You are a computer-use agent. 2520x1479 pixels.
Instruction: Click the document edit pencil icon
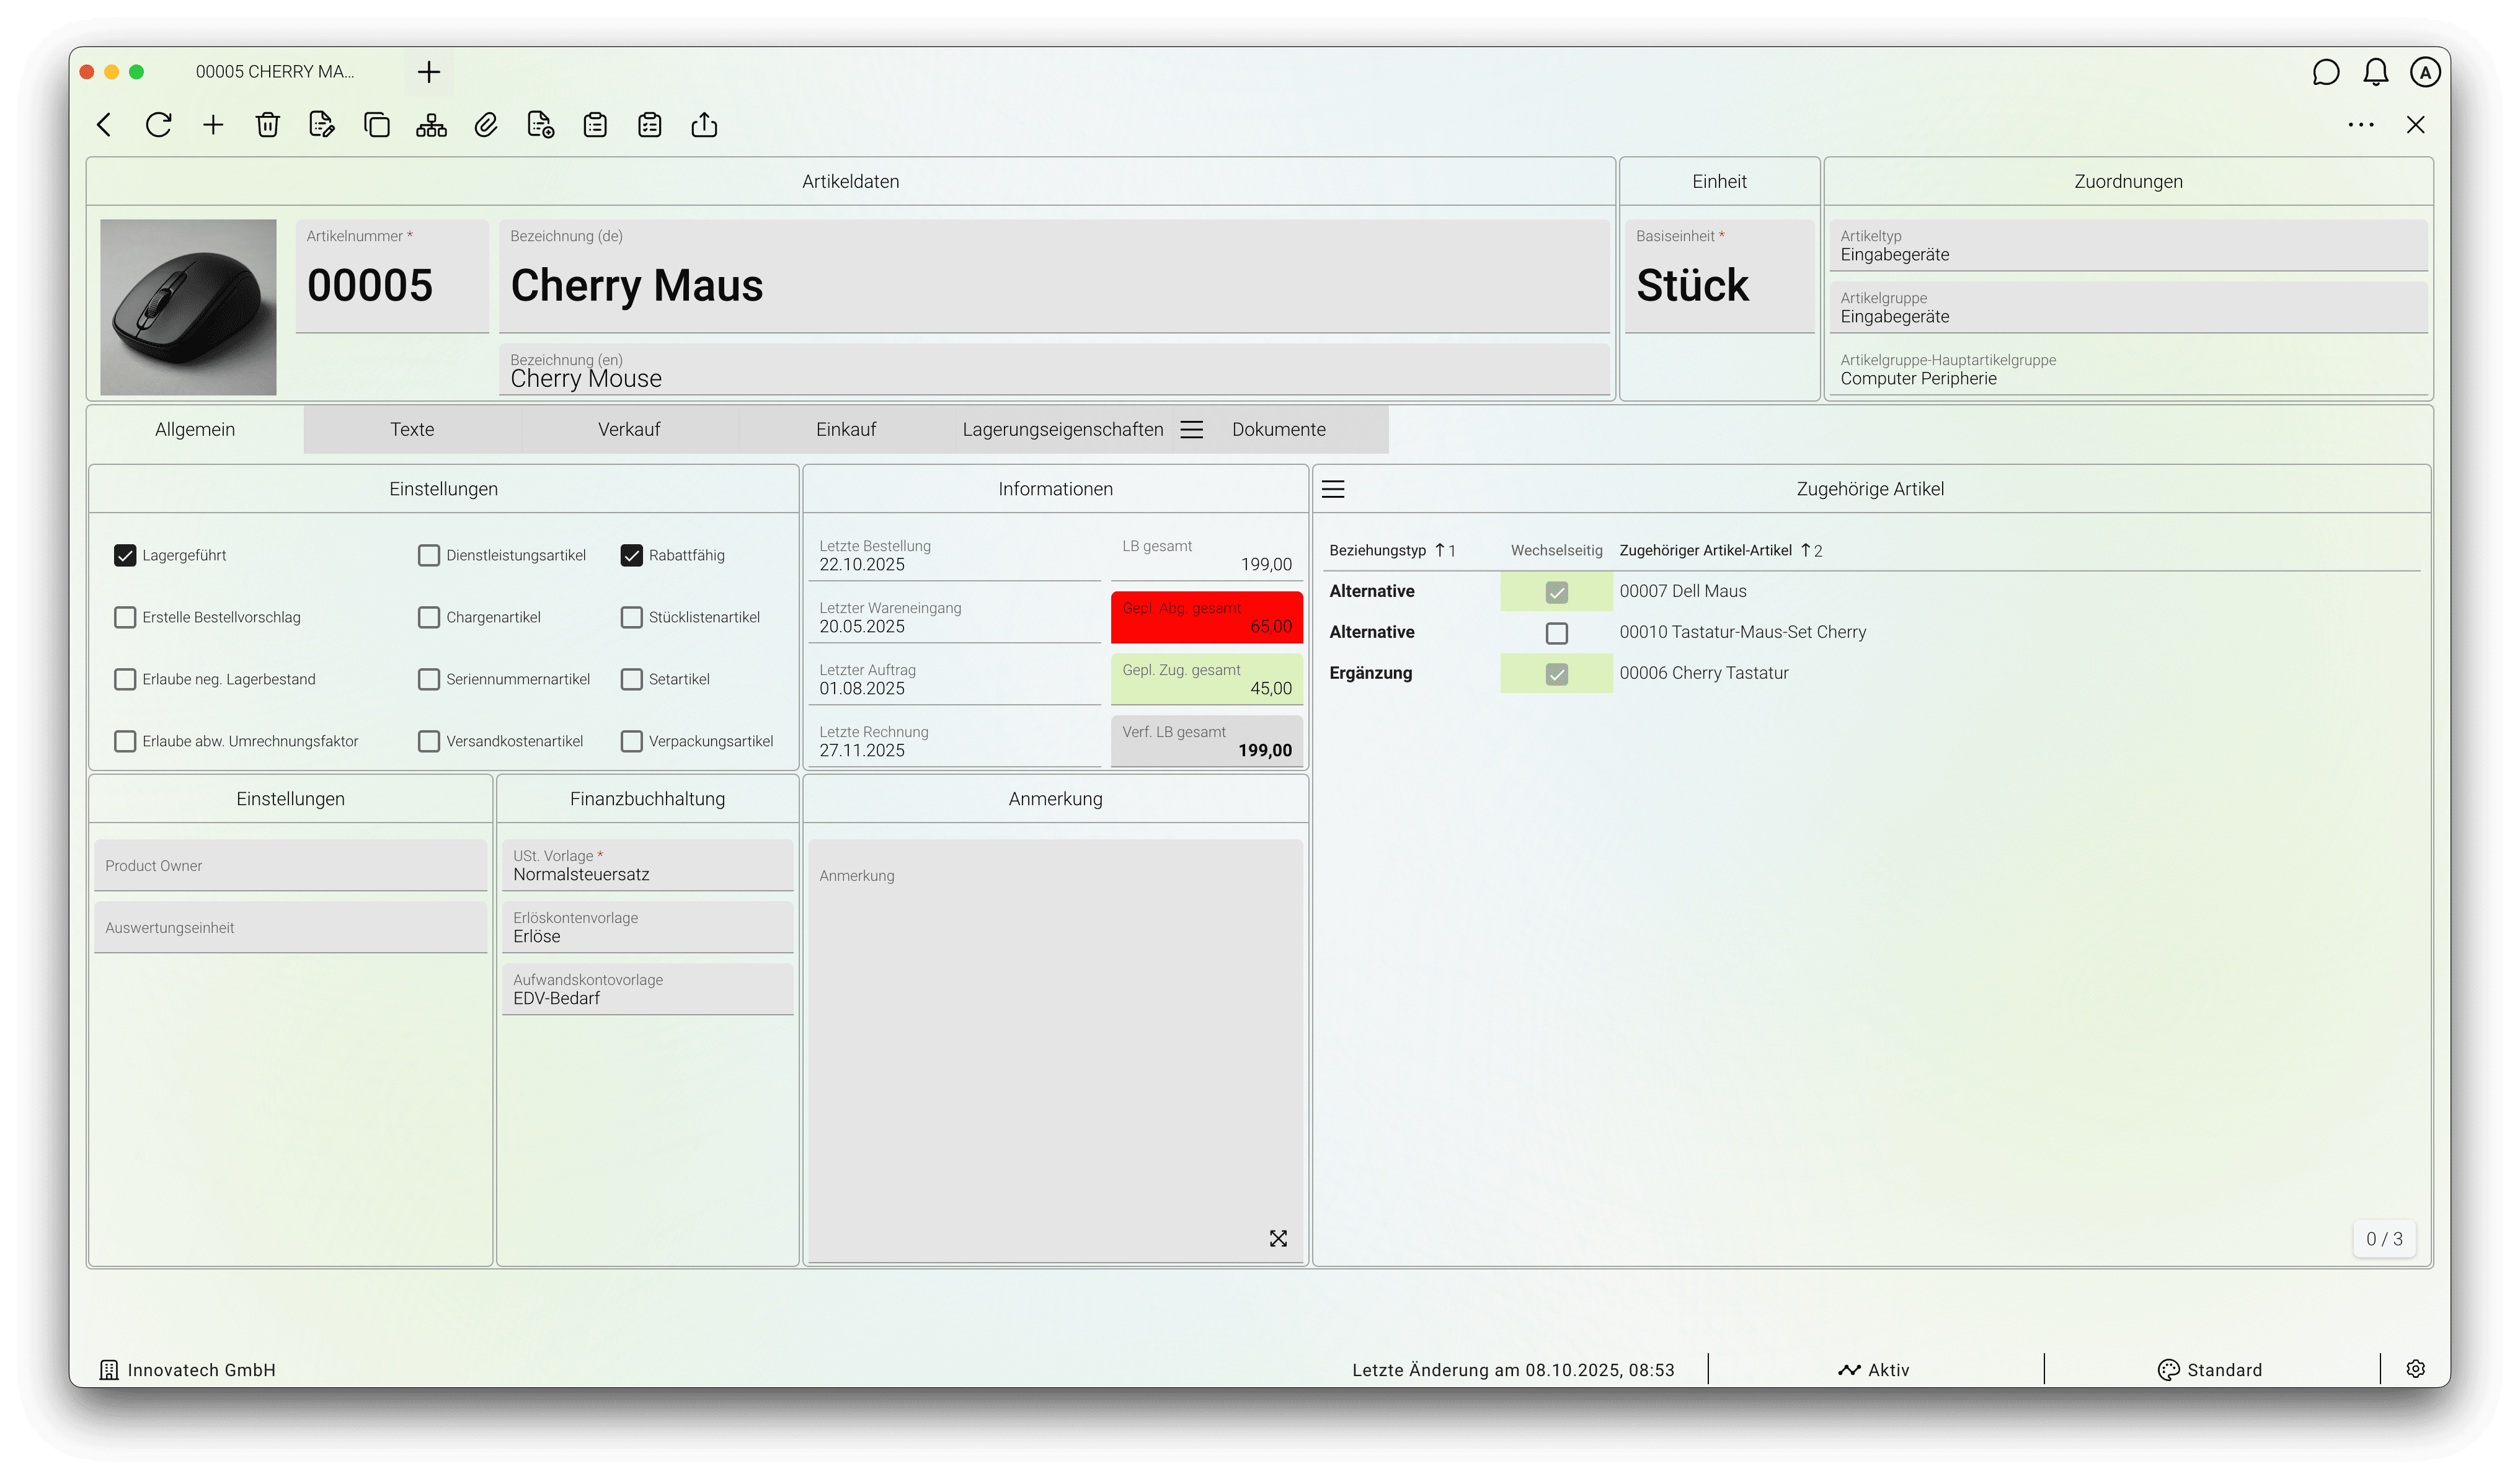click(321, 125)
